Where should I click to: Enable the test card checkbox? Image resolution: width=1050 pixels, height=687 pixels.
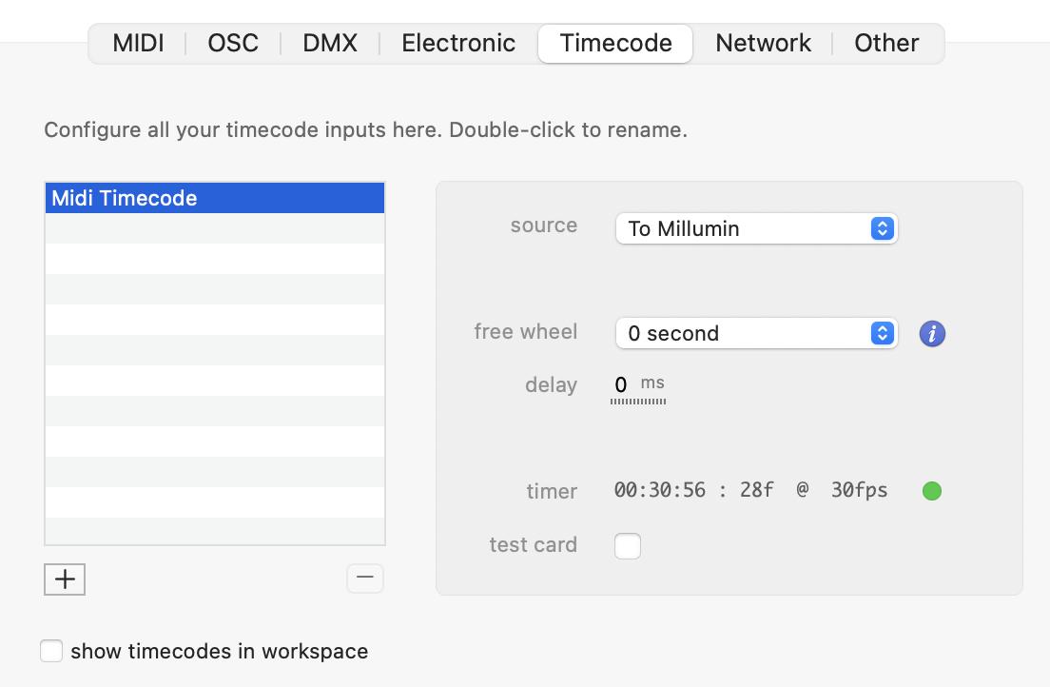point(628,546)
